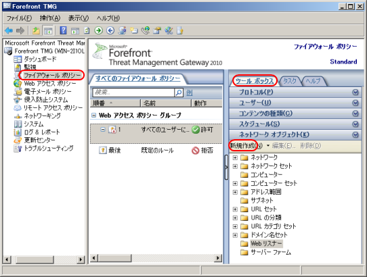Click the Up one level folder icon
This screenshot has width=367, height=277.
(x=36, y=30)
